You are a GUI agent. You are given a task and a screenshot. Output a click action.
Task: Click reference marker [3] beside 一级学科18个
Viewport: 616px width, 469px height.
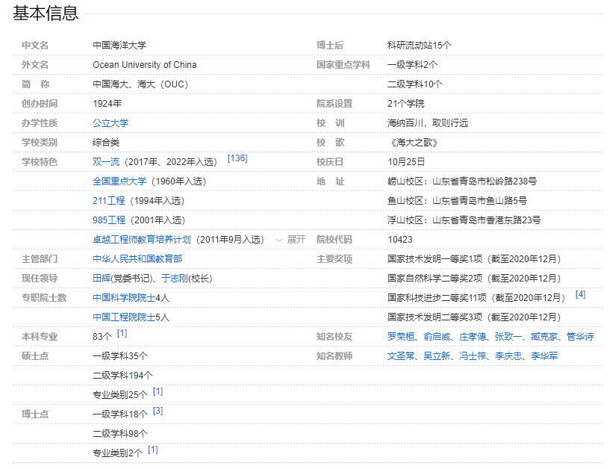click(x=158, y=411)
